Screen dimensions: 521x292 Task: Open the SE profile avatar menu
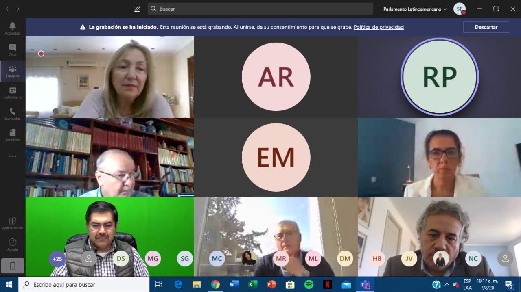tap(460, 9)
